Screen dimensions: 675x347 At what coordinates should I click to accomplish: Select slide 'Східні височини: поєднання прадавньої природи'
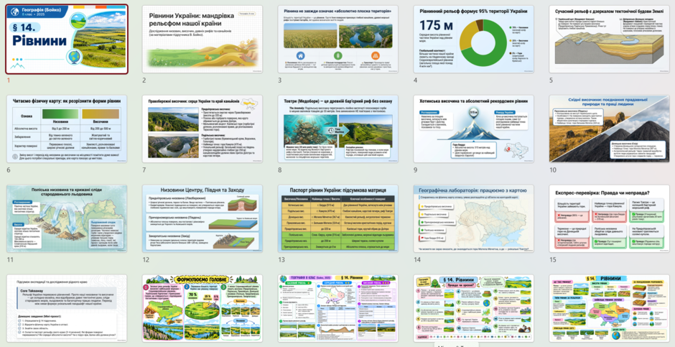pos(609,129)
